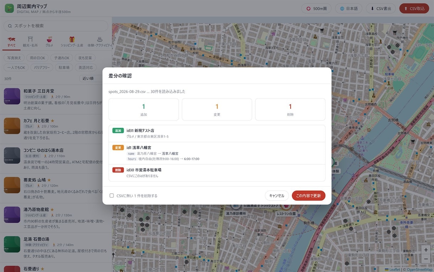This screenshot has width=434, height=272.
Task: Click the star icon beside 石畳通り
Action: 42,269
